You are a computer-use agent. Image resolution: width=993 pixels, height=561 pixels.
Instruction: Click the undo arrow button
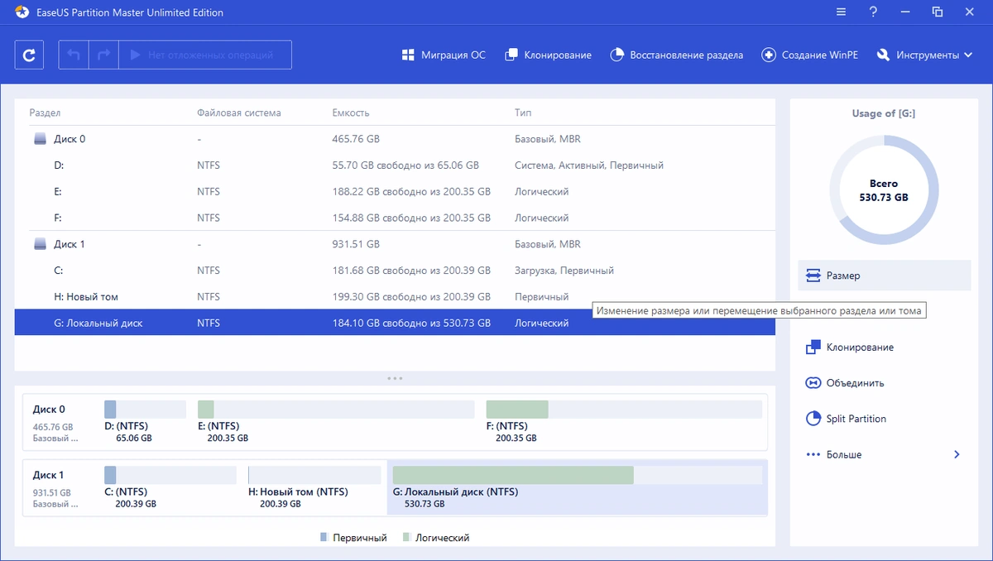pos(74,55)
